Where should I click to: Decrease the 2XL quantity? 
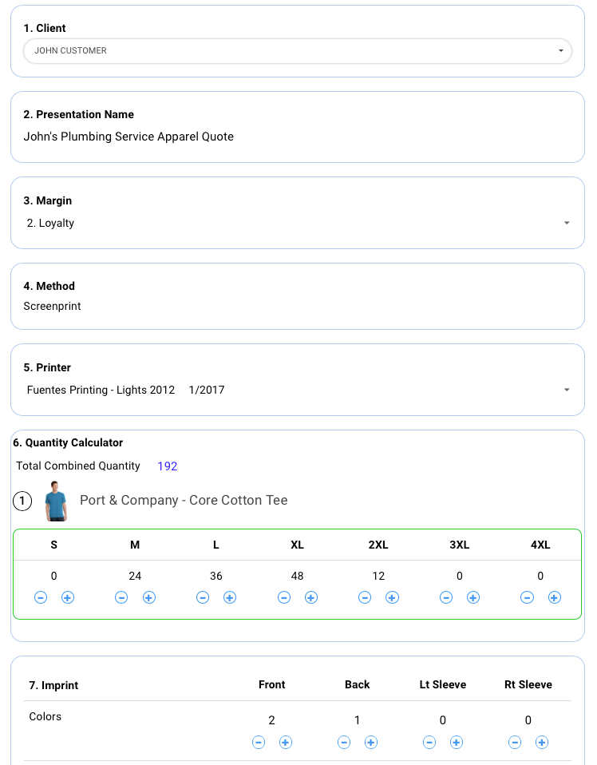tap(365, 597)
